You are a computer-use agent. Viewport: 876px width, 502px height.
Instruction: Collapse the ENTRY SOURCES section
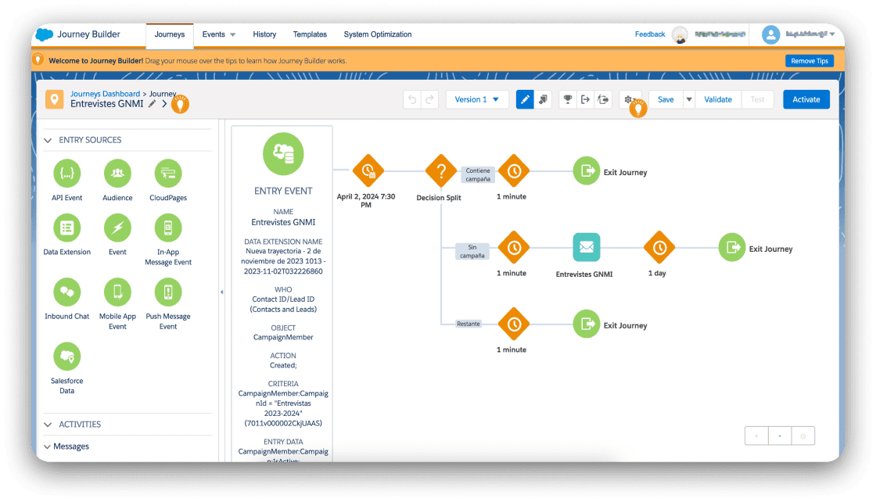tap(48, 140)
